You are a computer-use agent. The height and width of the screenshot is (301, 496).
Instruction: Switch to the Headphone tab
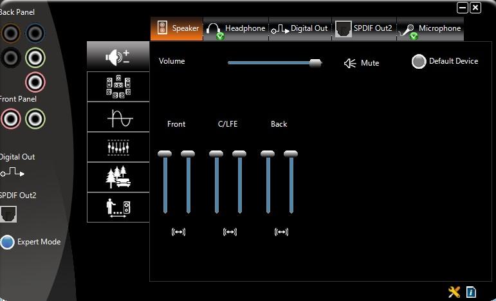(x=235, y=28)
